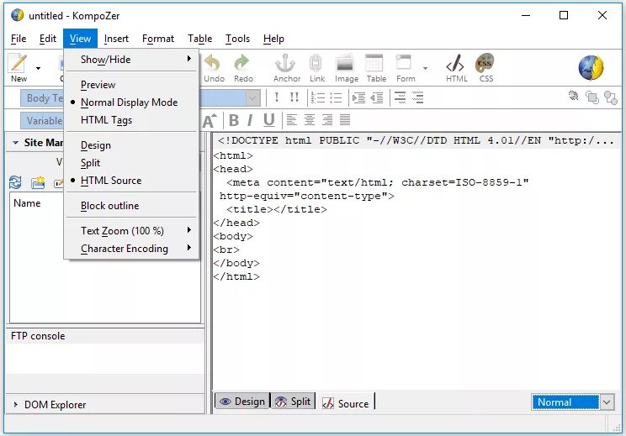
Task: Open the Insert menu
Action: coord(116,39)
